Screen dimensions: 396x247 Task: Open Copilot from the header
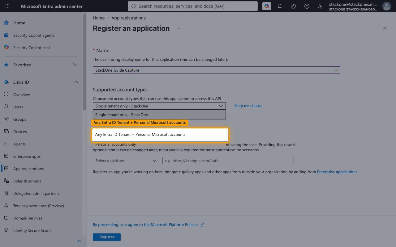pos(266,6)
